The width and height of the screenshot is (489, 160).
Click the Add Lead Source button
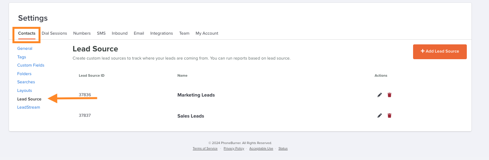click(x=440, y=51)
